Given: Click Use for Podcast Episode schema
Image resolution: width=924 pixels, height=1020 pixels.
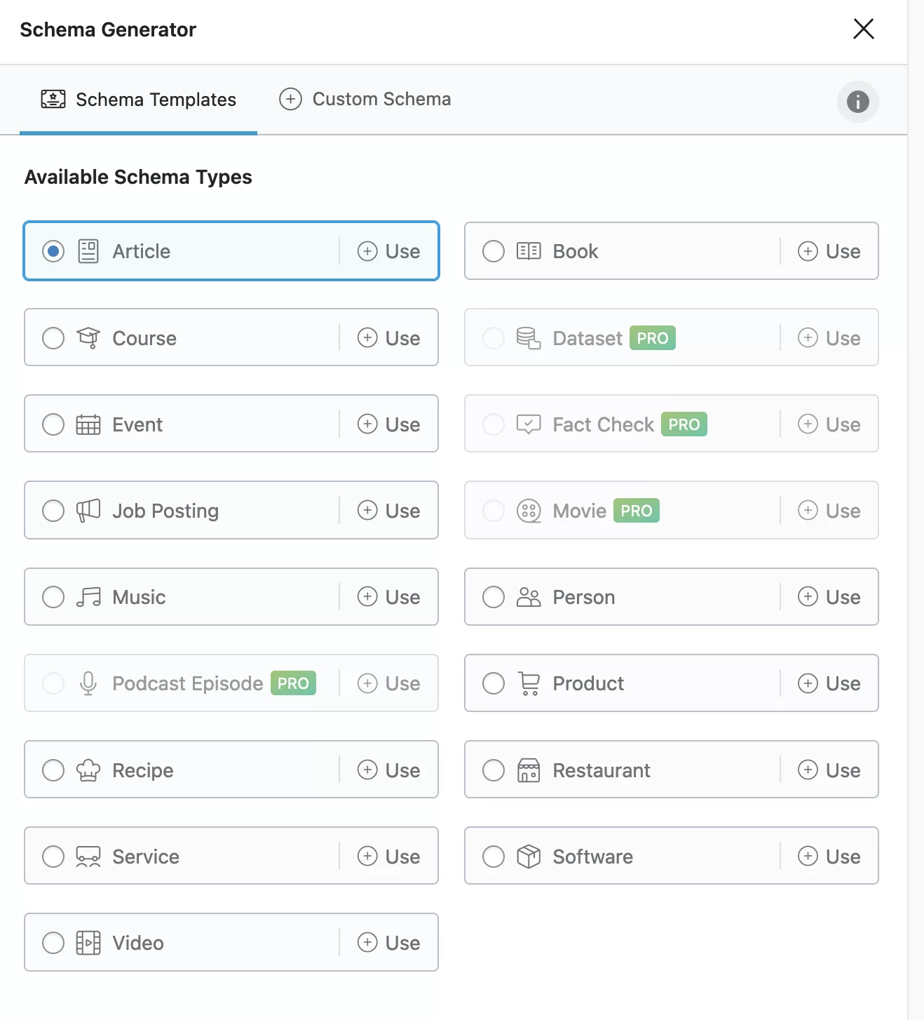Looking at the screenshot, I should click(389, 683).
